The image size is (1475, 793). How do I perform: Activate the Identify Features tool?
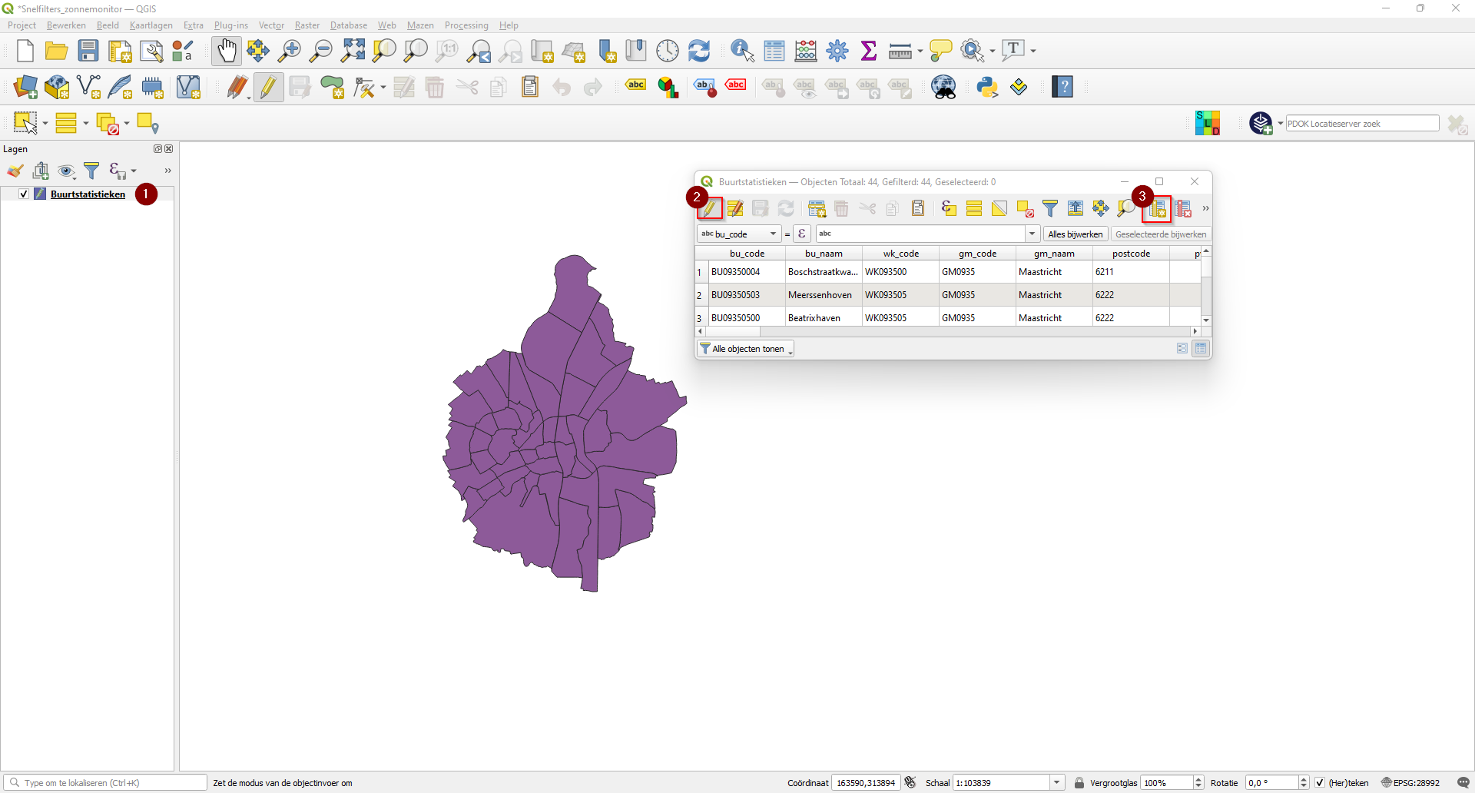point(742,51)
